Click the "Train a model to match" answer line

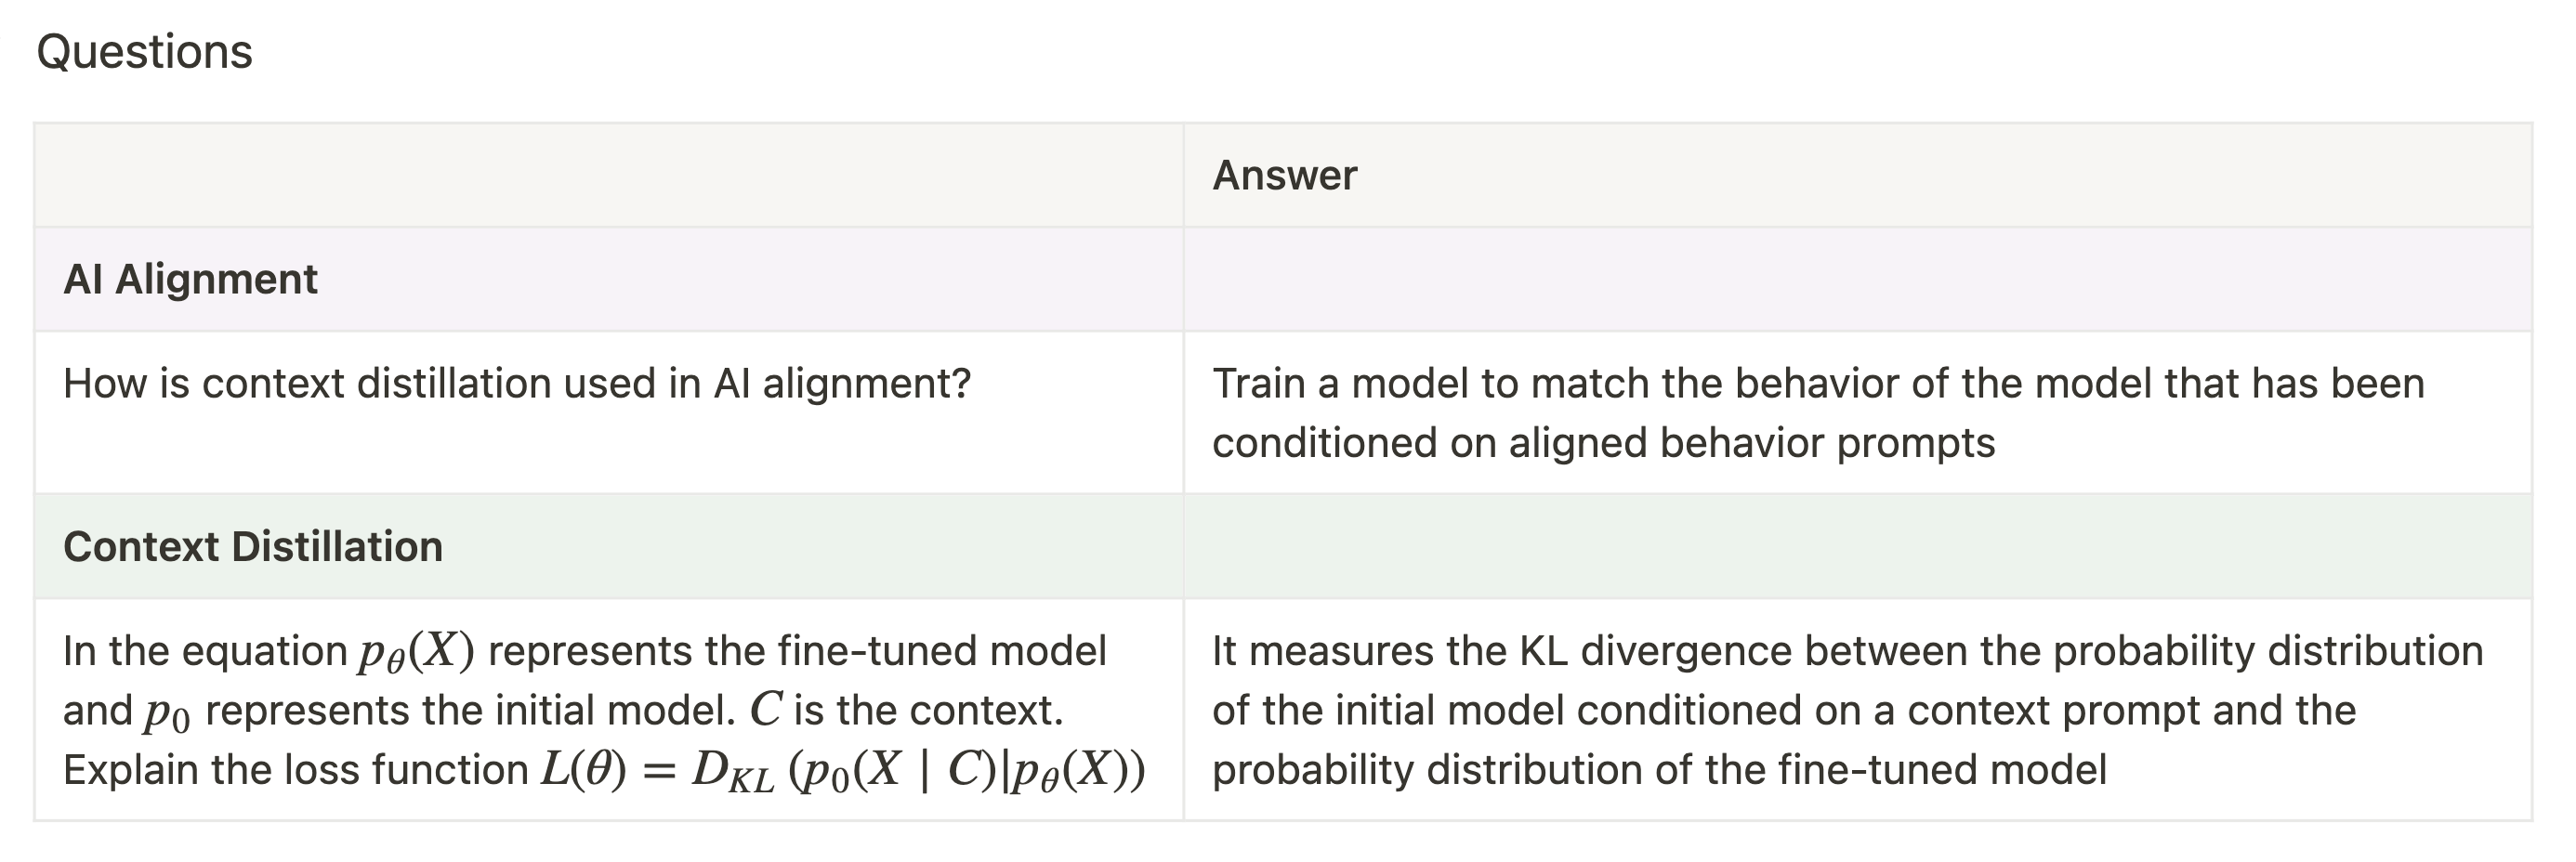coord(1817,384)
